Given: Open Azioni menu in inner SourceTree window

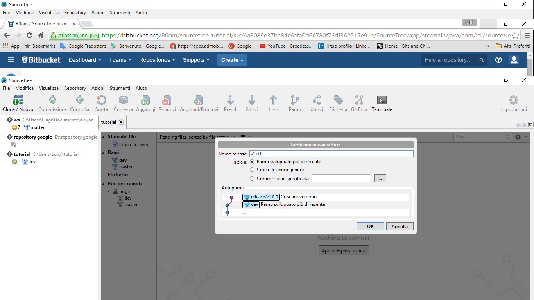Looking at the screenshot, I should (x=98, y=88).
